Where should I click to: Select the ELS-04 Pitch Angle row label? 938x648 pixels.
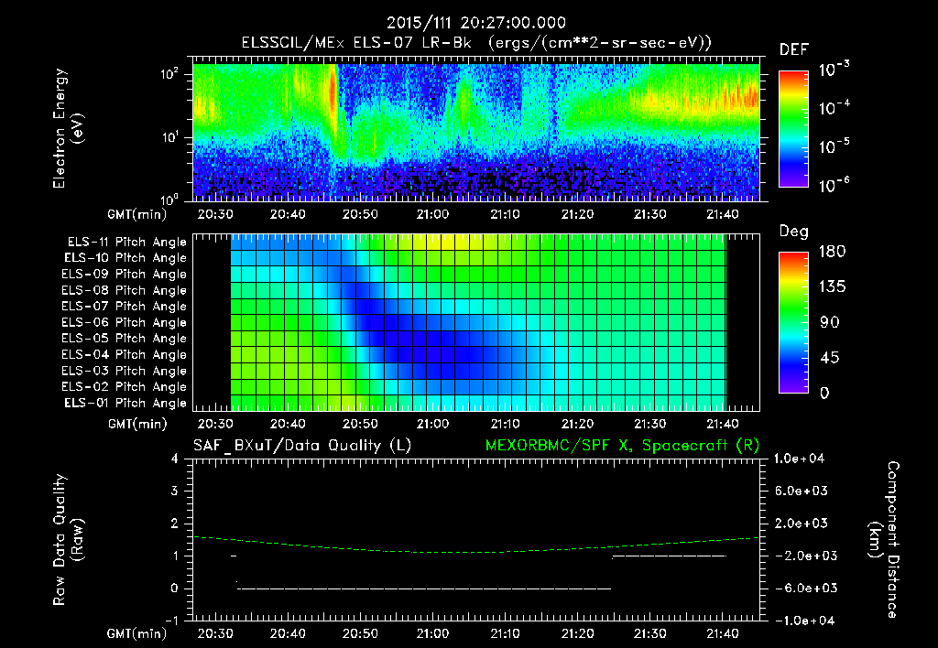(125, 355)
